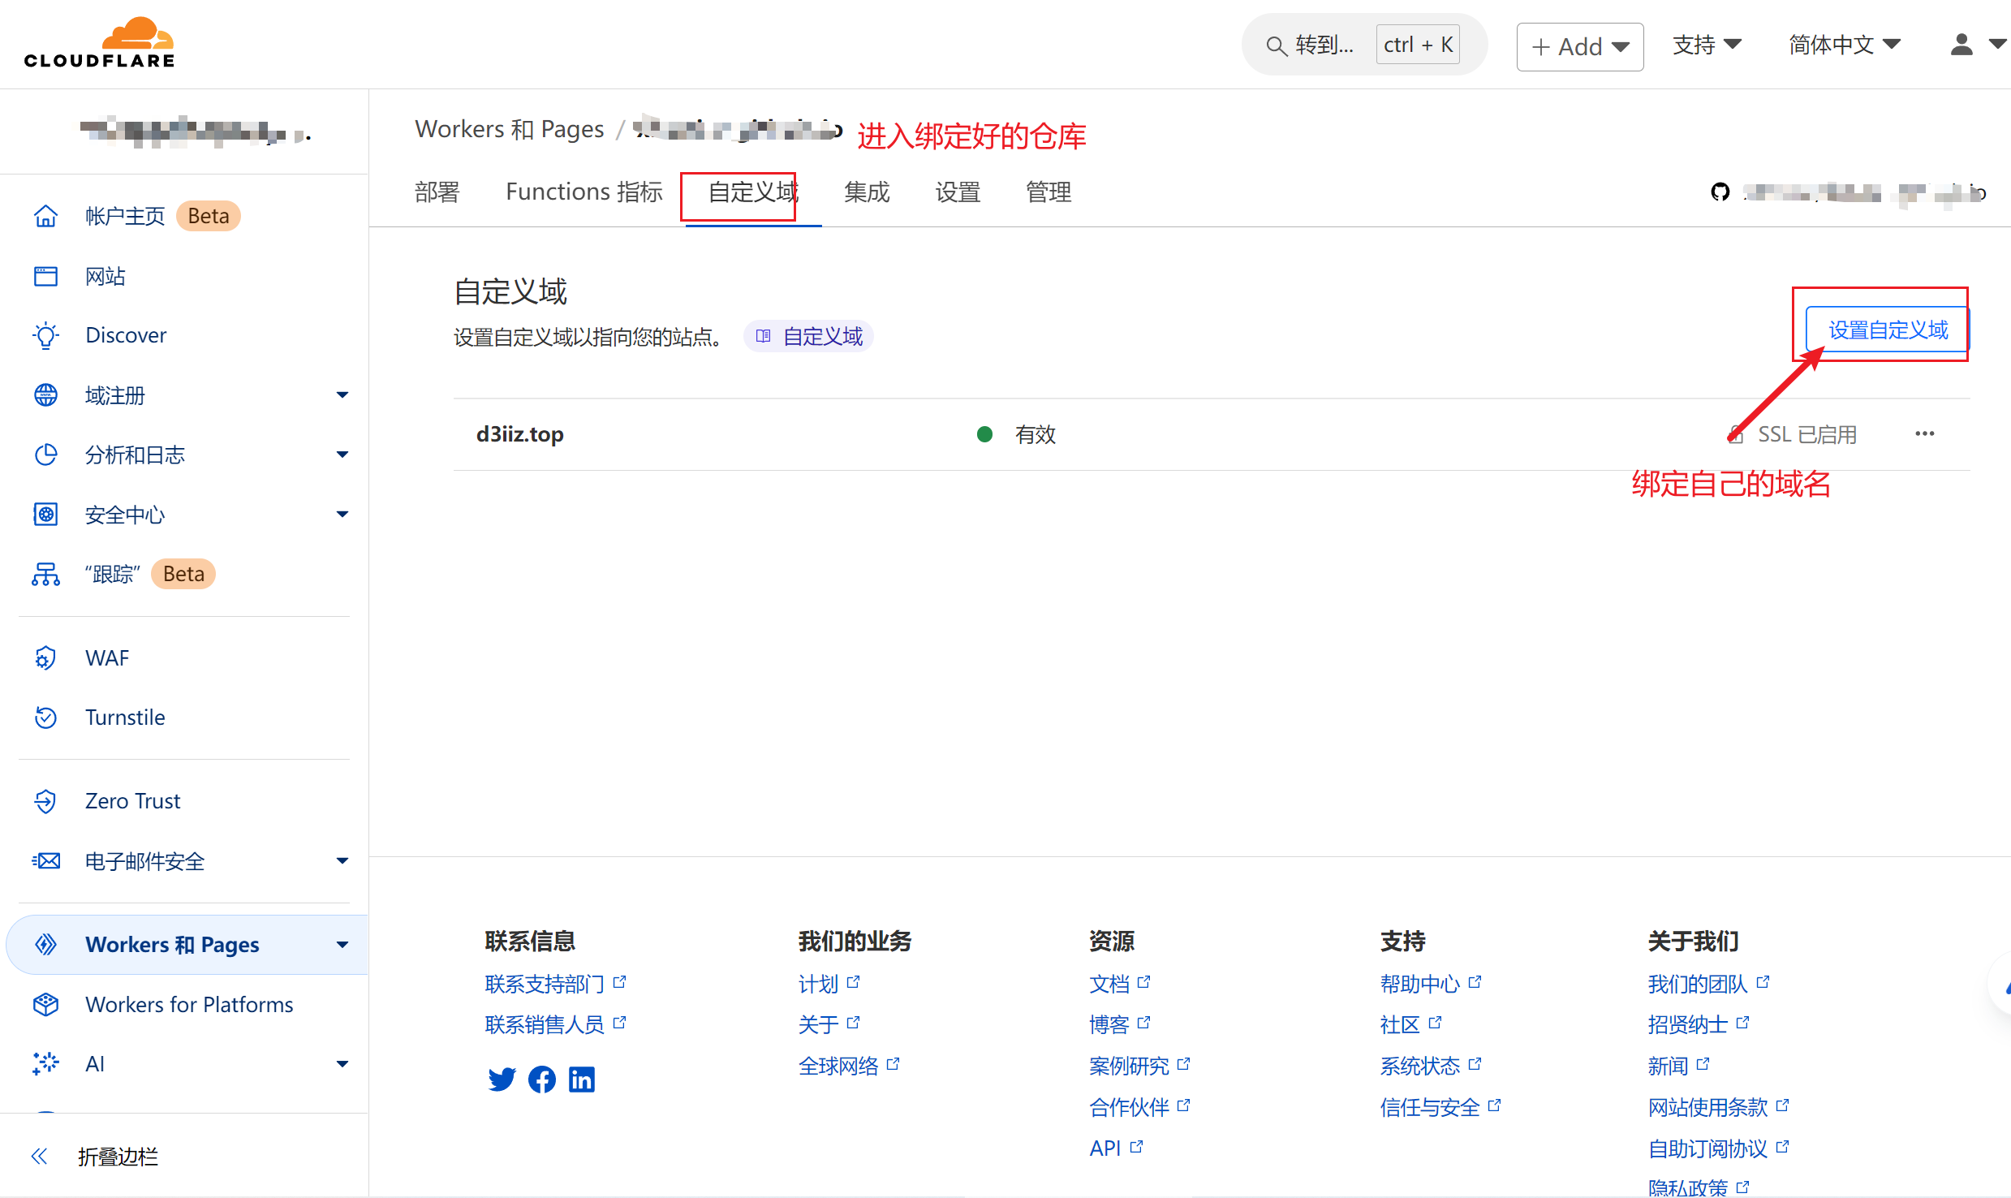This screenshot has height=1198, width=2011.
Task: Collapse sidebar with 折叠边栏 arrows
Action: 40,1156
